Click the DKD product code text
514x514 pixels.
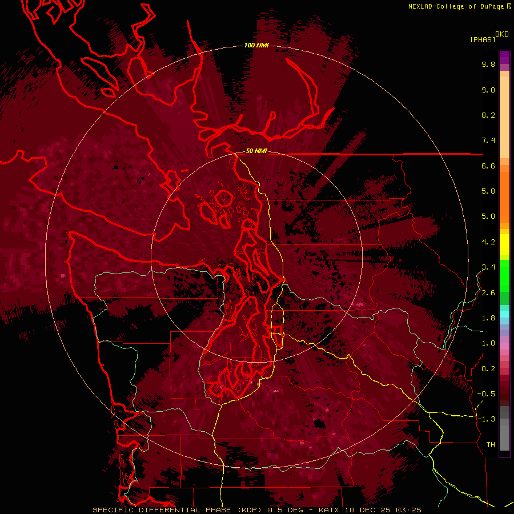tap(502, 34)
